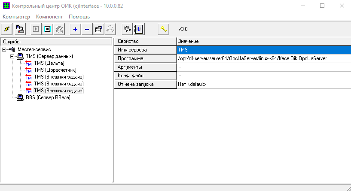351x191 pixels.
Task: Open the info notebook toolbar icon
Action: pyautogui.click(x=138, y=29)
